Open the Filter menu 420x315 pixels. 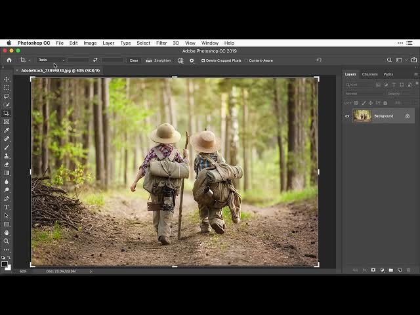click(x=161, y=43)
